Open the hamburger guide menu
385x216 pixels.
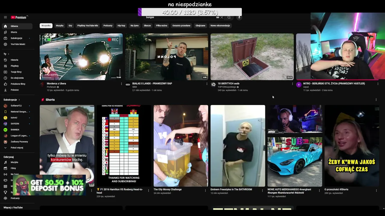tap(5, 17)
